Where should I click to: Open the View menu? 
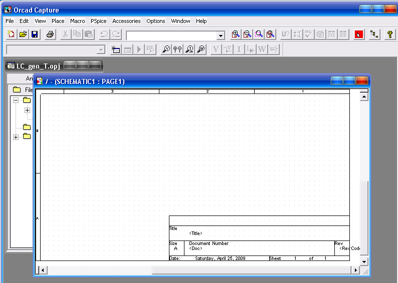click(40, 21)
